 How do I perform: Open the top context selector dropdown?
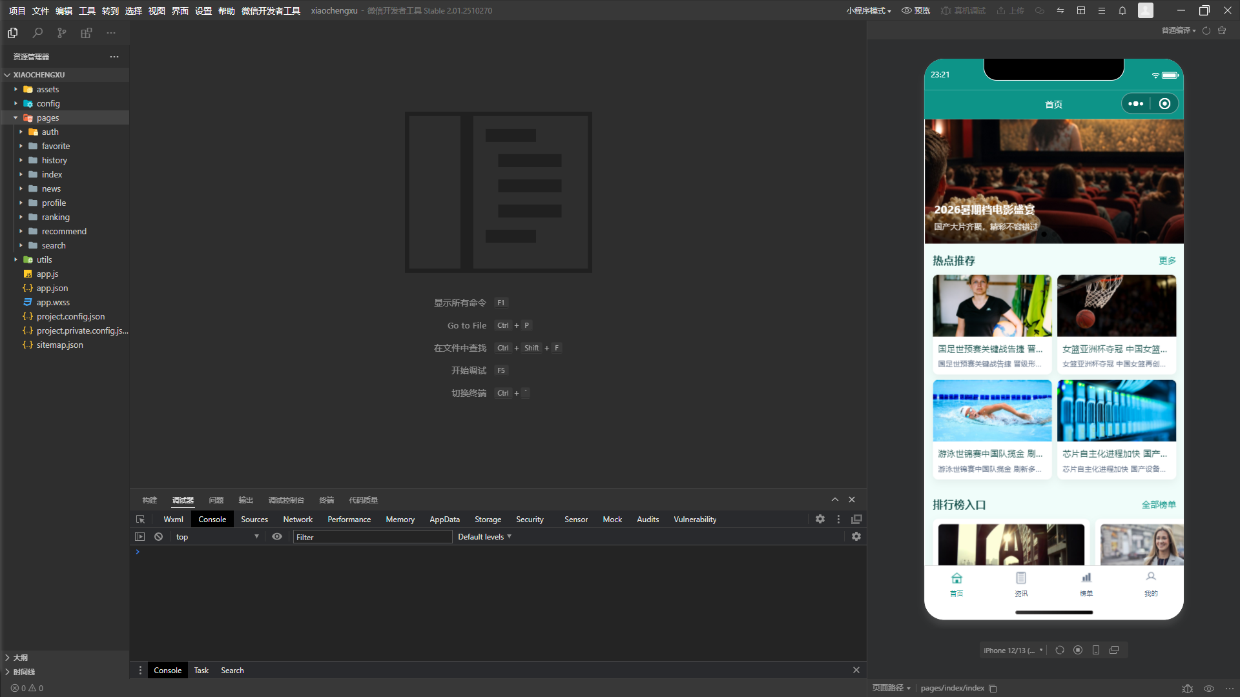click(x=217, y=537)
